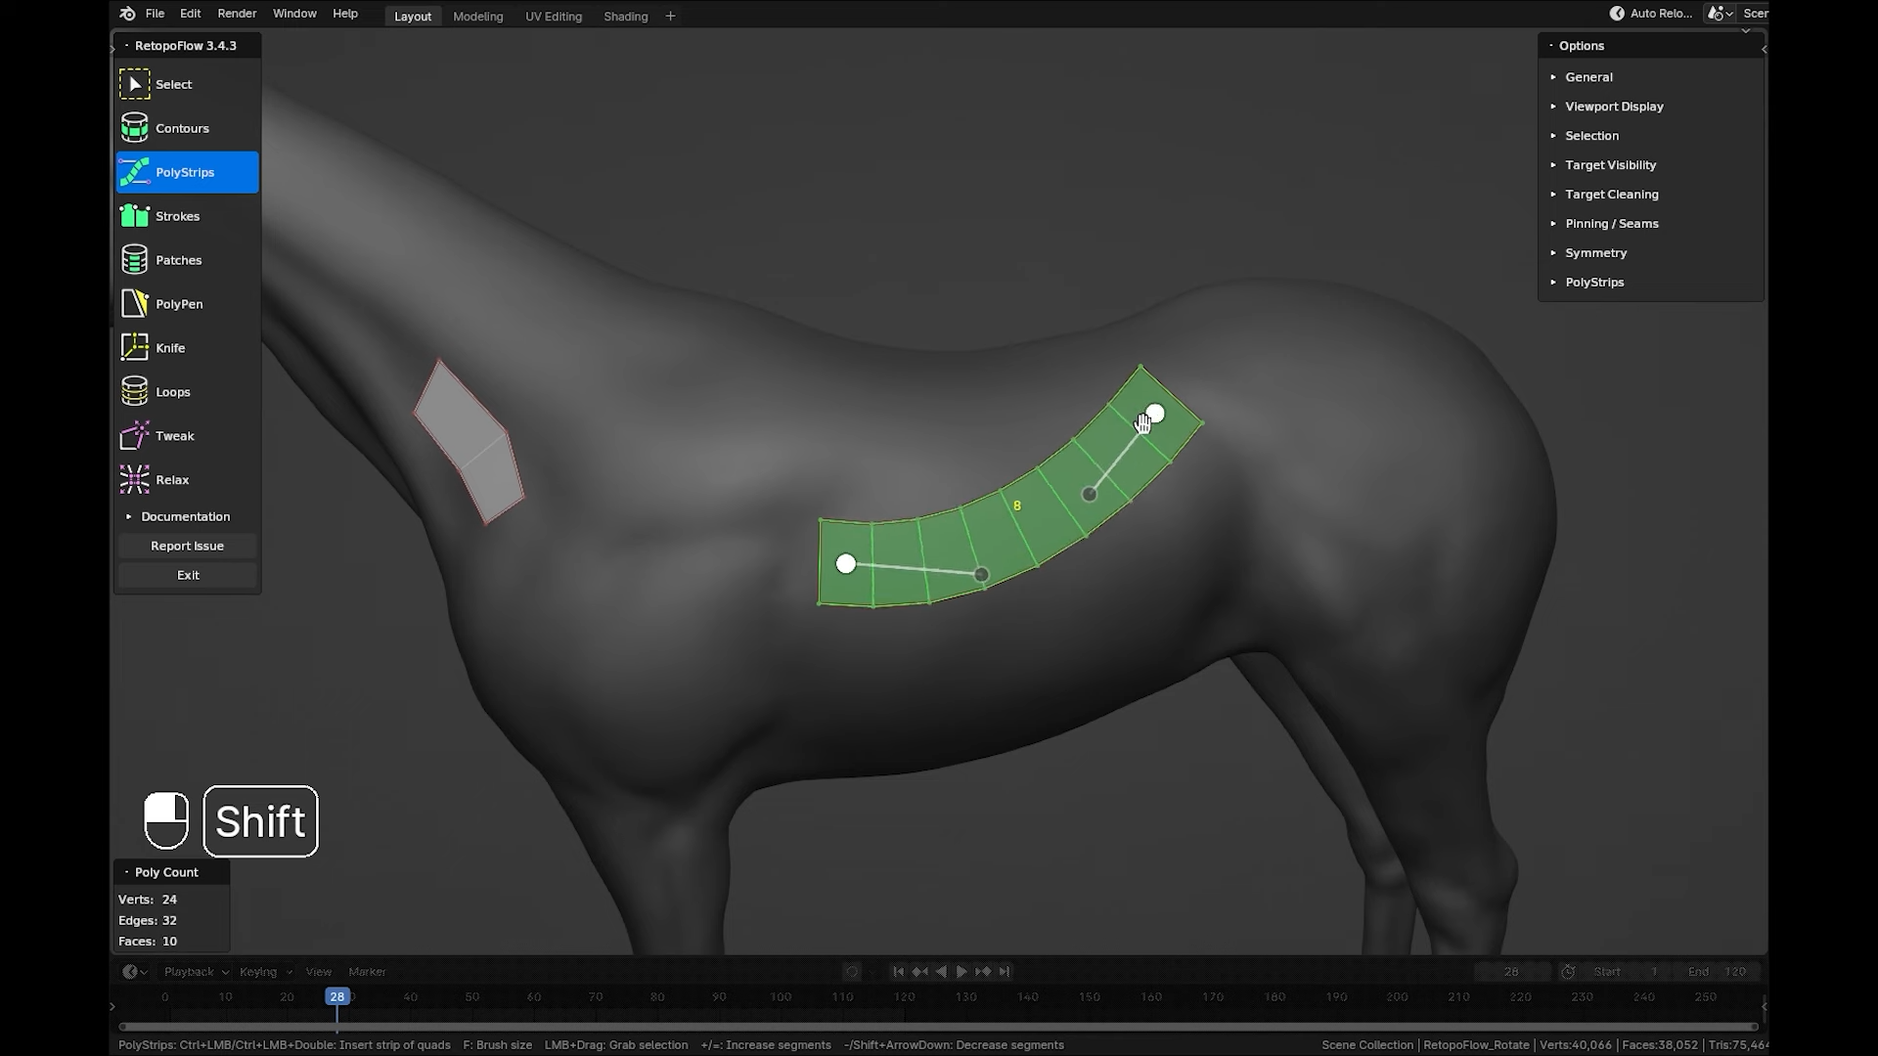
Task: Select the Patches tool
Action: tap(178, 259)
